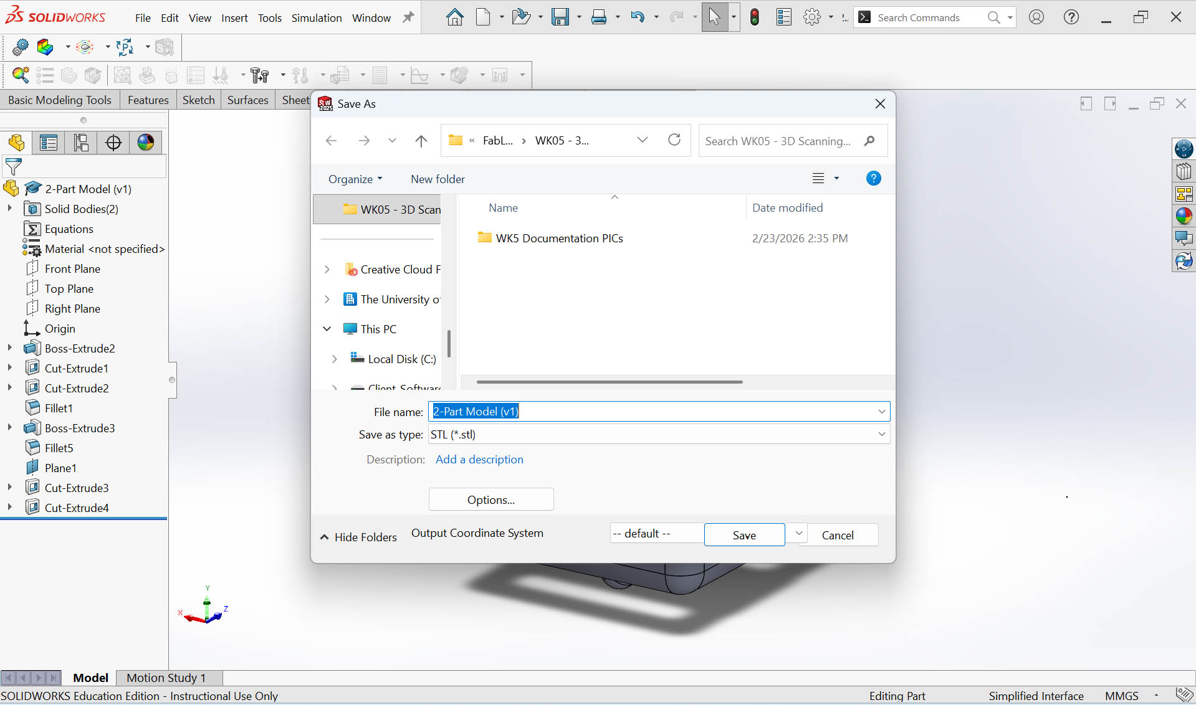Toggle Hide Folders in Save As dialog

pos(359,537)
